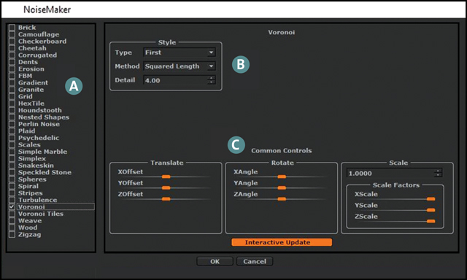Check the HexTile checkbox

tap(12, 104)
